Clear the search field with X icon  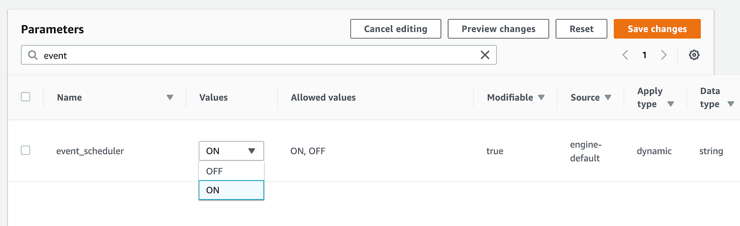[484, 55]
